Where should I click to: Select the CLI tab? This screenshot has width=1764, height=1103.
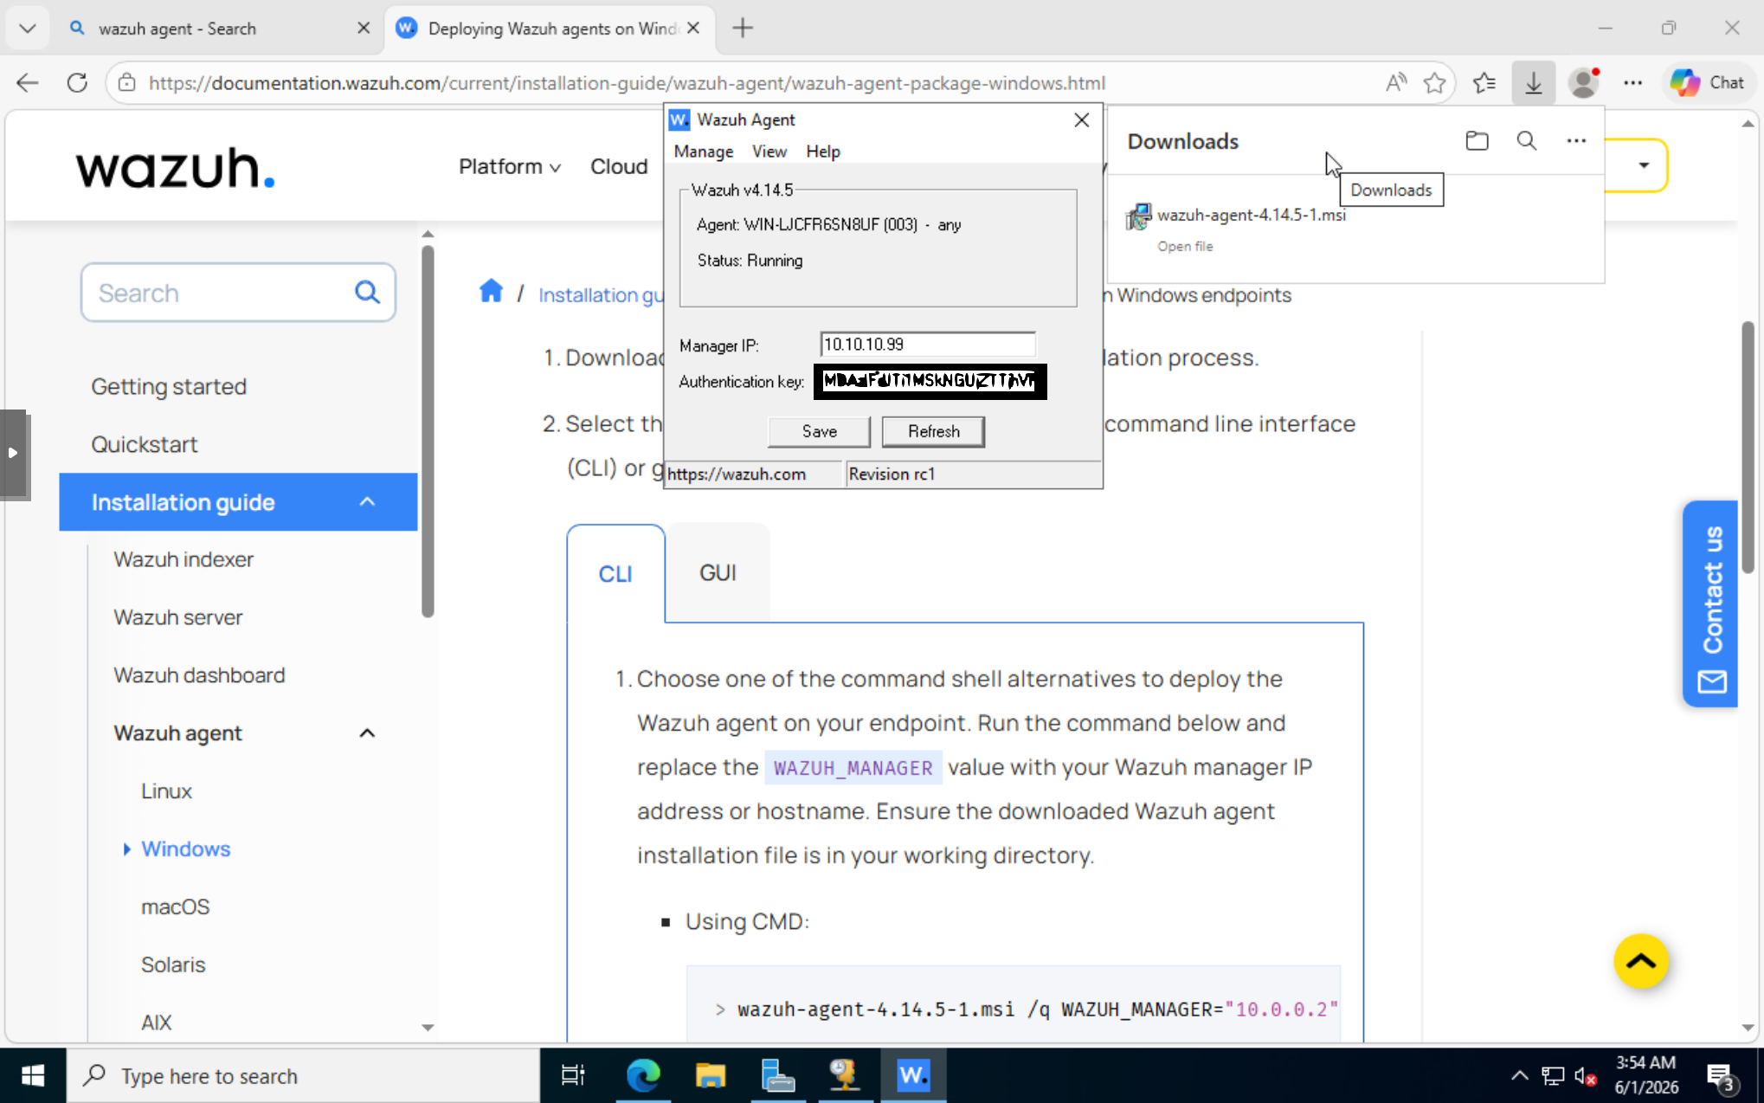tap(615, 573)
